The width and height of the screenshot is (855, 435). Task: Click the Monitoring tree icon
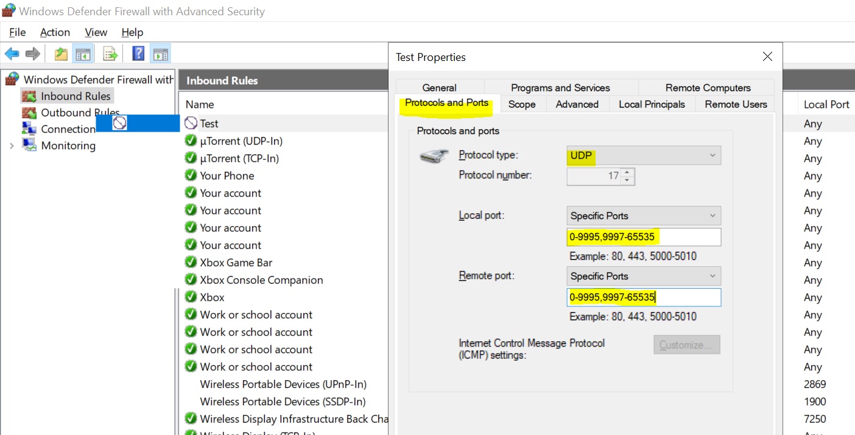click(x=29, y=145)
